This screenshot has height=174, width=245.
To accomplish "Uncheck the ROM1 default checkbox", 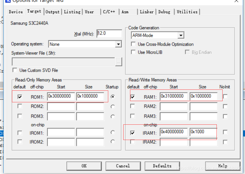I will (20, 97).
